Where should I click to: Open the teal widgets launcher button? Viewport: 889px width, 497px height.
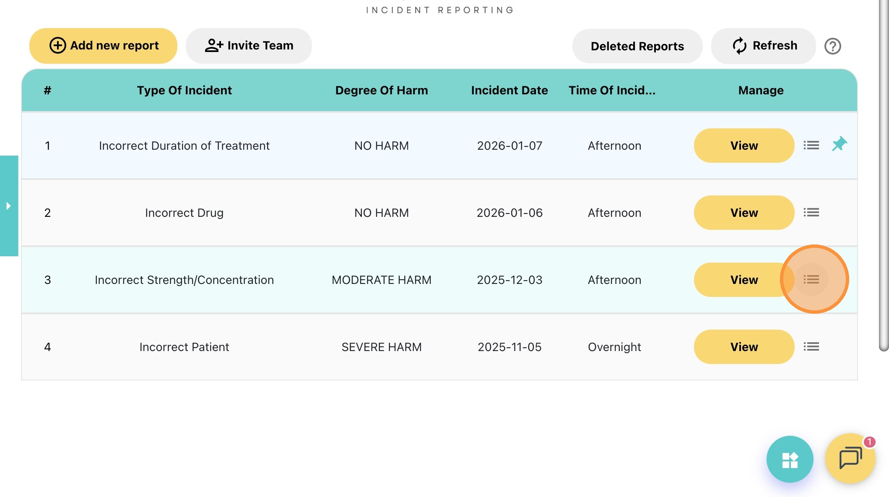[x=790, y=459]
